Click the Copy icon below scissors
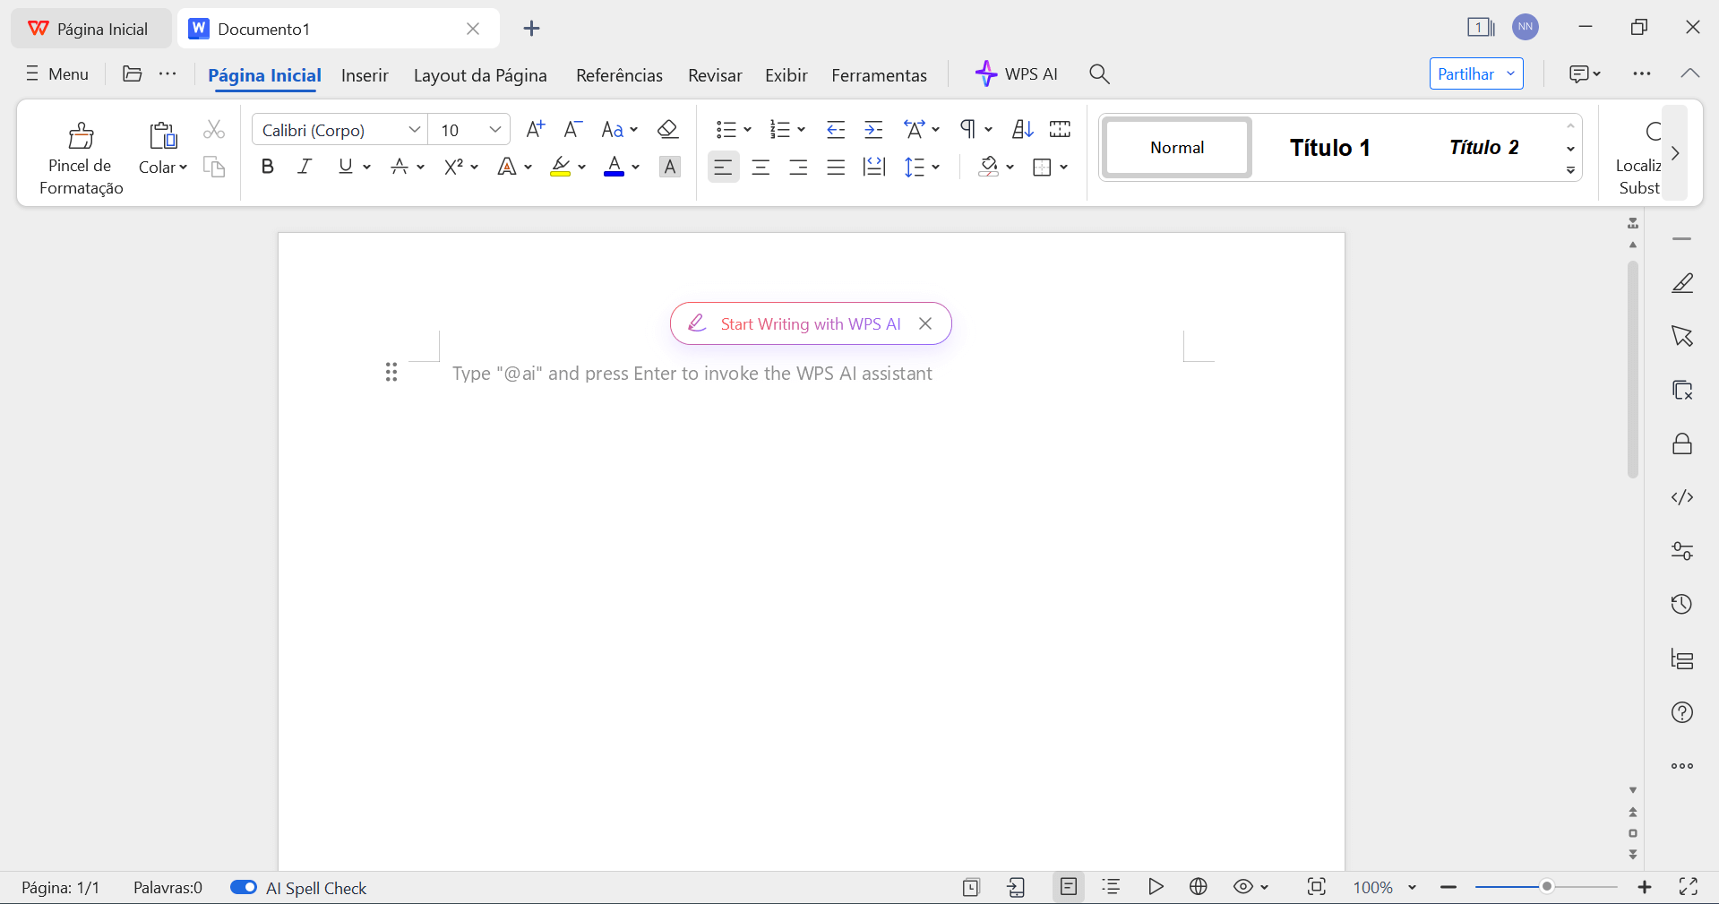 point(213,167)
